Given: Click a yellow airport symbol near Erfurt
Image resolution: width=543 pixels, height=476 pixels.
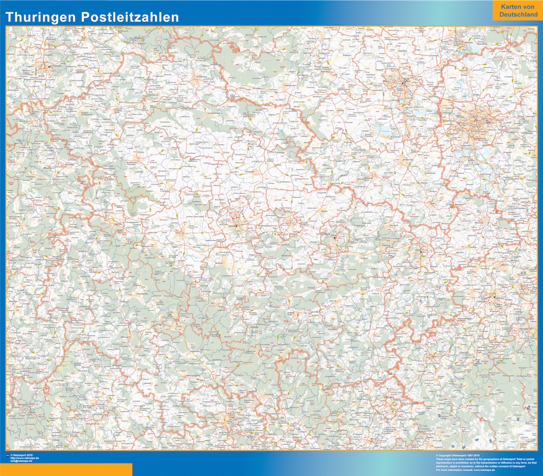Looking at the screenshot, I should click(244, 217).
